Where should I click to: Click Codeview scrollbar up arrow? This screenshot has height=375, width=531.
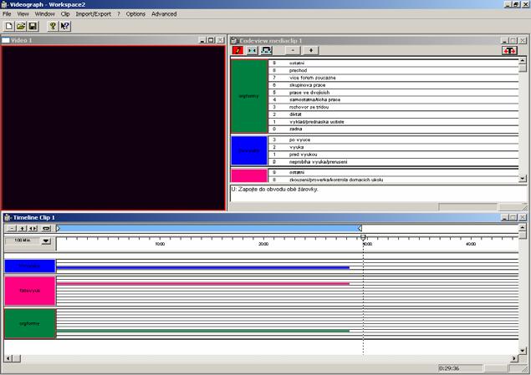click(x=523, y=60)
